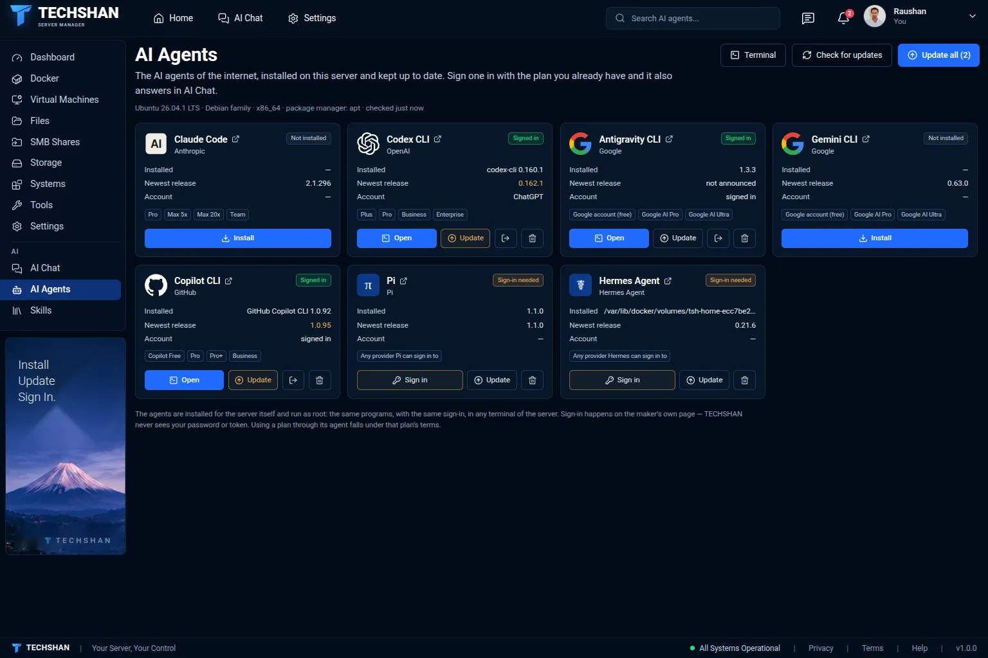
Task: Update Copilot CLI
Action: 253,380
